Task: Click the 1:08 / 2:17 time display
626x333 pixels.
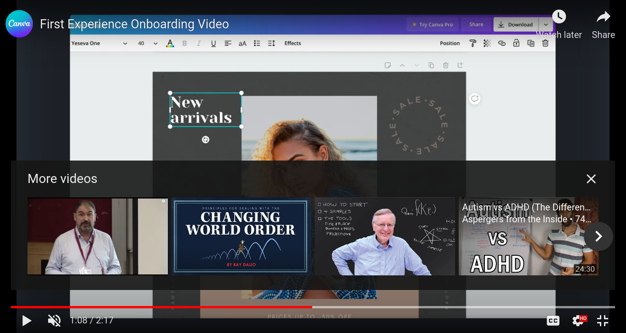Action: (x=92, y=320)
